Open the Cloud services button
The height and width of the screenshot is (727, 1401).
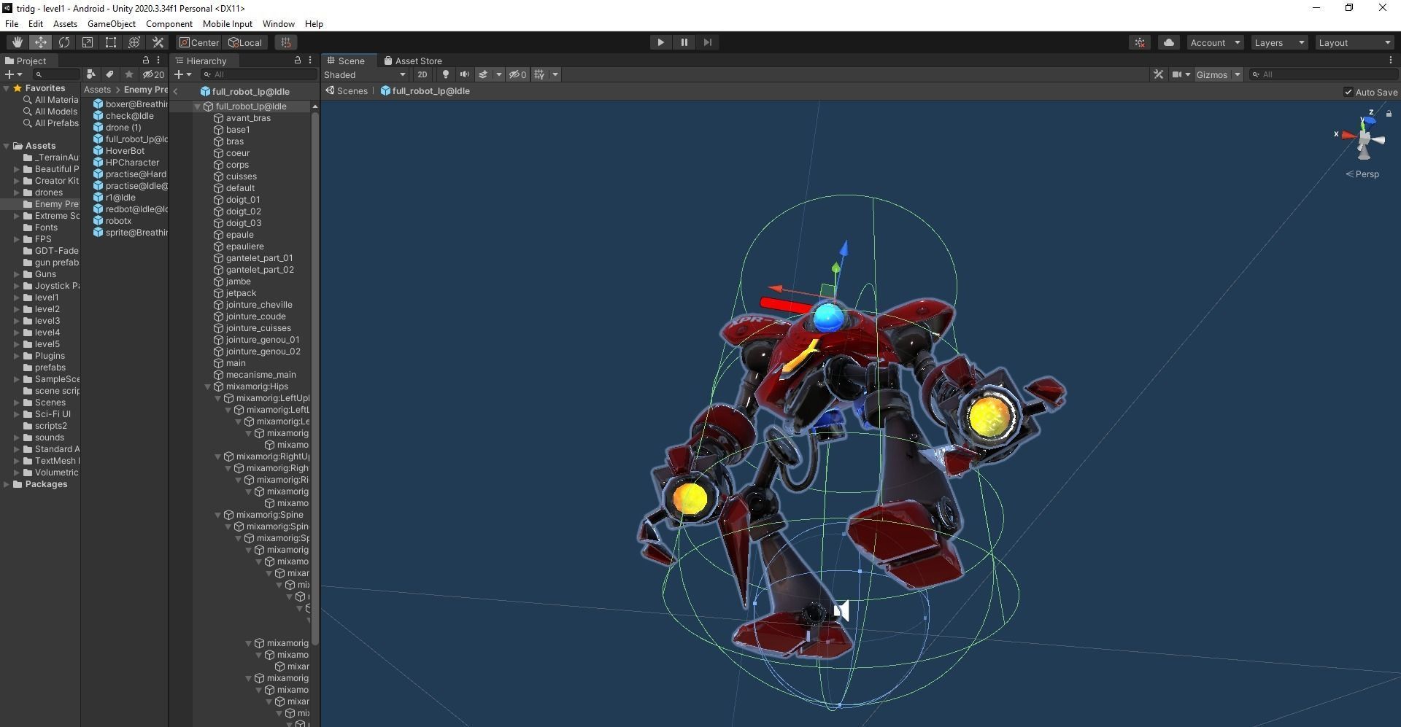click(x=1168, y=42)
